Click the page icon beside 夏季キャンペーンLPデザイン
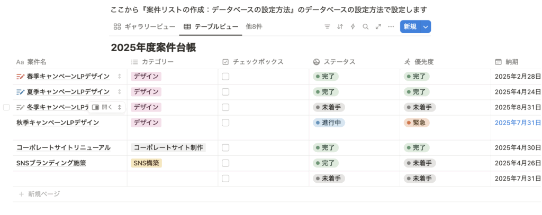This screenshot has width=542, height=215. pos(20,92)
